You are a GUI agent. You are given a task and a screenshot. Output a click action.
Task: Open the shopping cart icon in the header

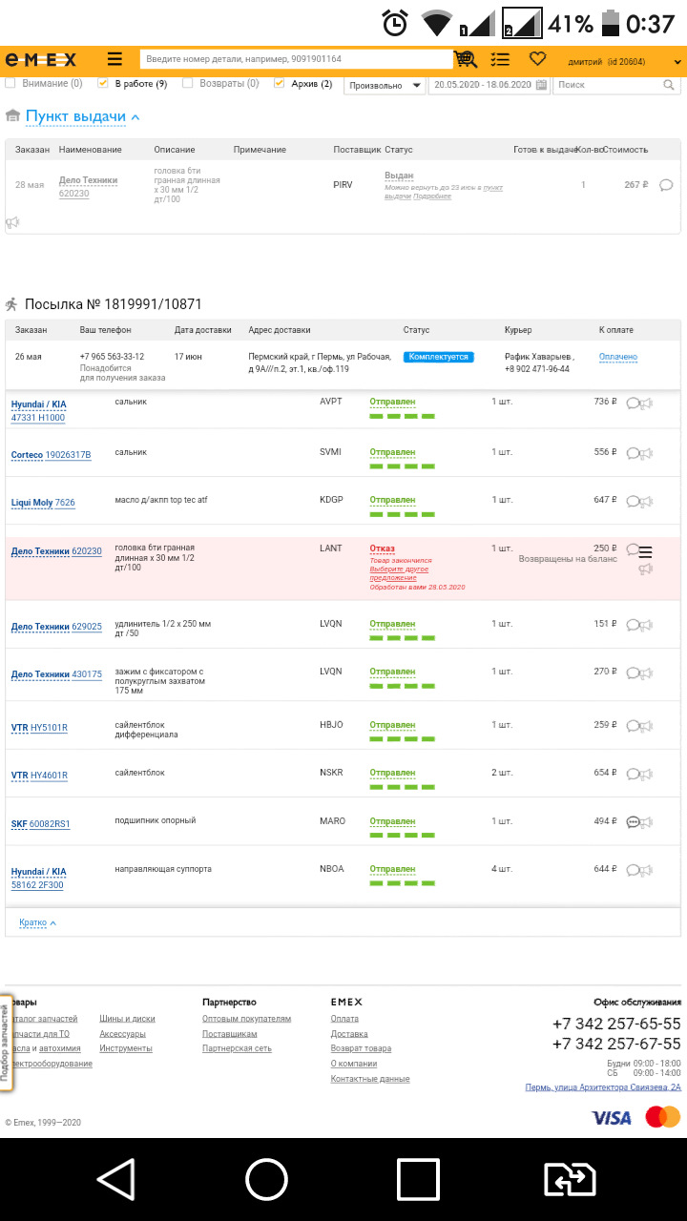pos(466,59)
